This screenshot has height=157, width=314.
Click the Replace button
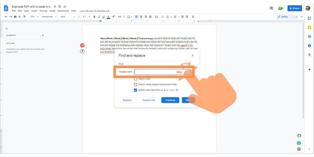[x=127, y=100]
